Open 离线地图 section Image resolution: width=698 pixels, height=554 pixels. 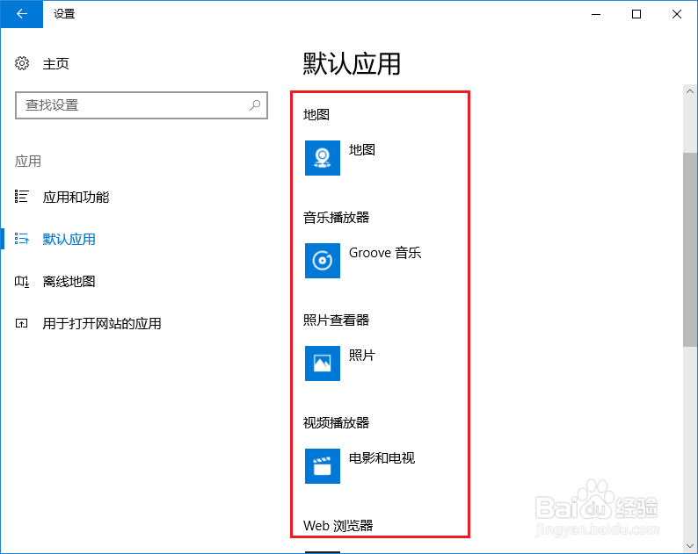point(69,282)
